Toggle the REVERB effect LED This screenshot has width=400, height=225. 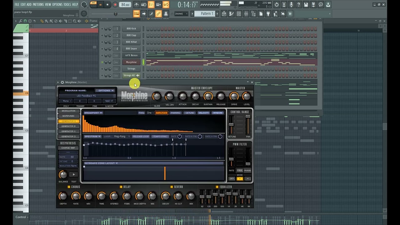(172, 187)
